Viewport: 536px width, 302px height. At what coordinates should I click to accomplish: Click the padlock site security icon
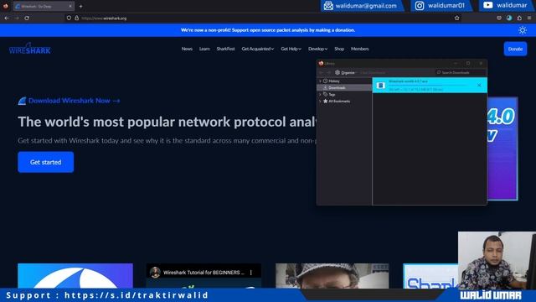tap(76, 18)
